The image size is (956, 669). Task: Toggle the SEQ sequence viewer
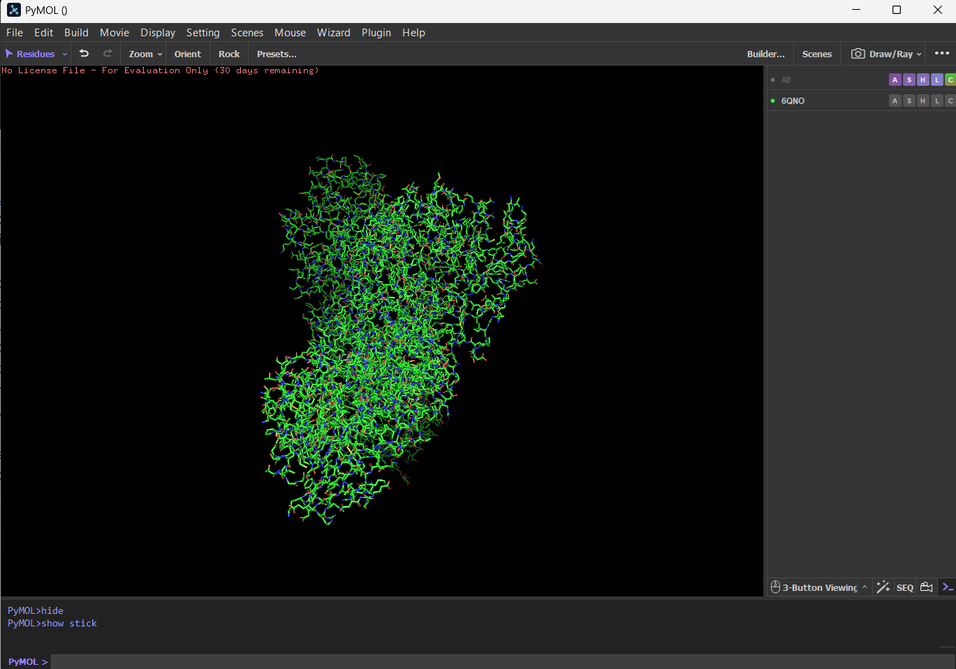tap(905, 587)
